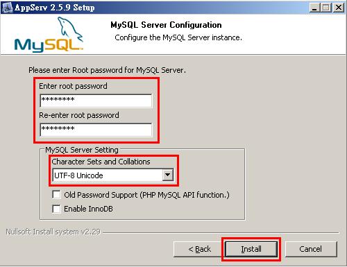Select the UTF-8 Unicode combo box
The image size is (347, 267).
tap(113, 175)
